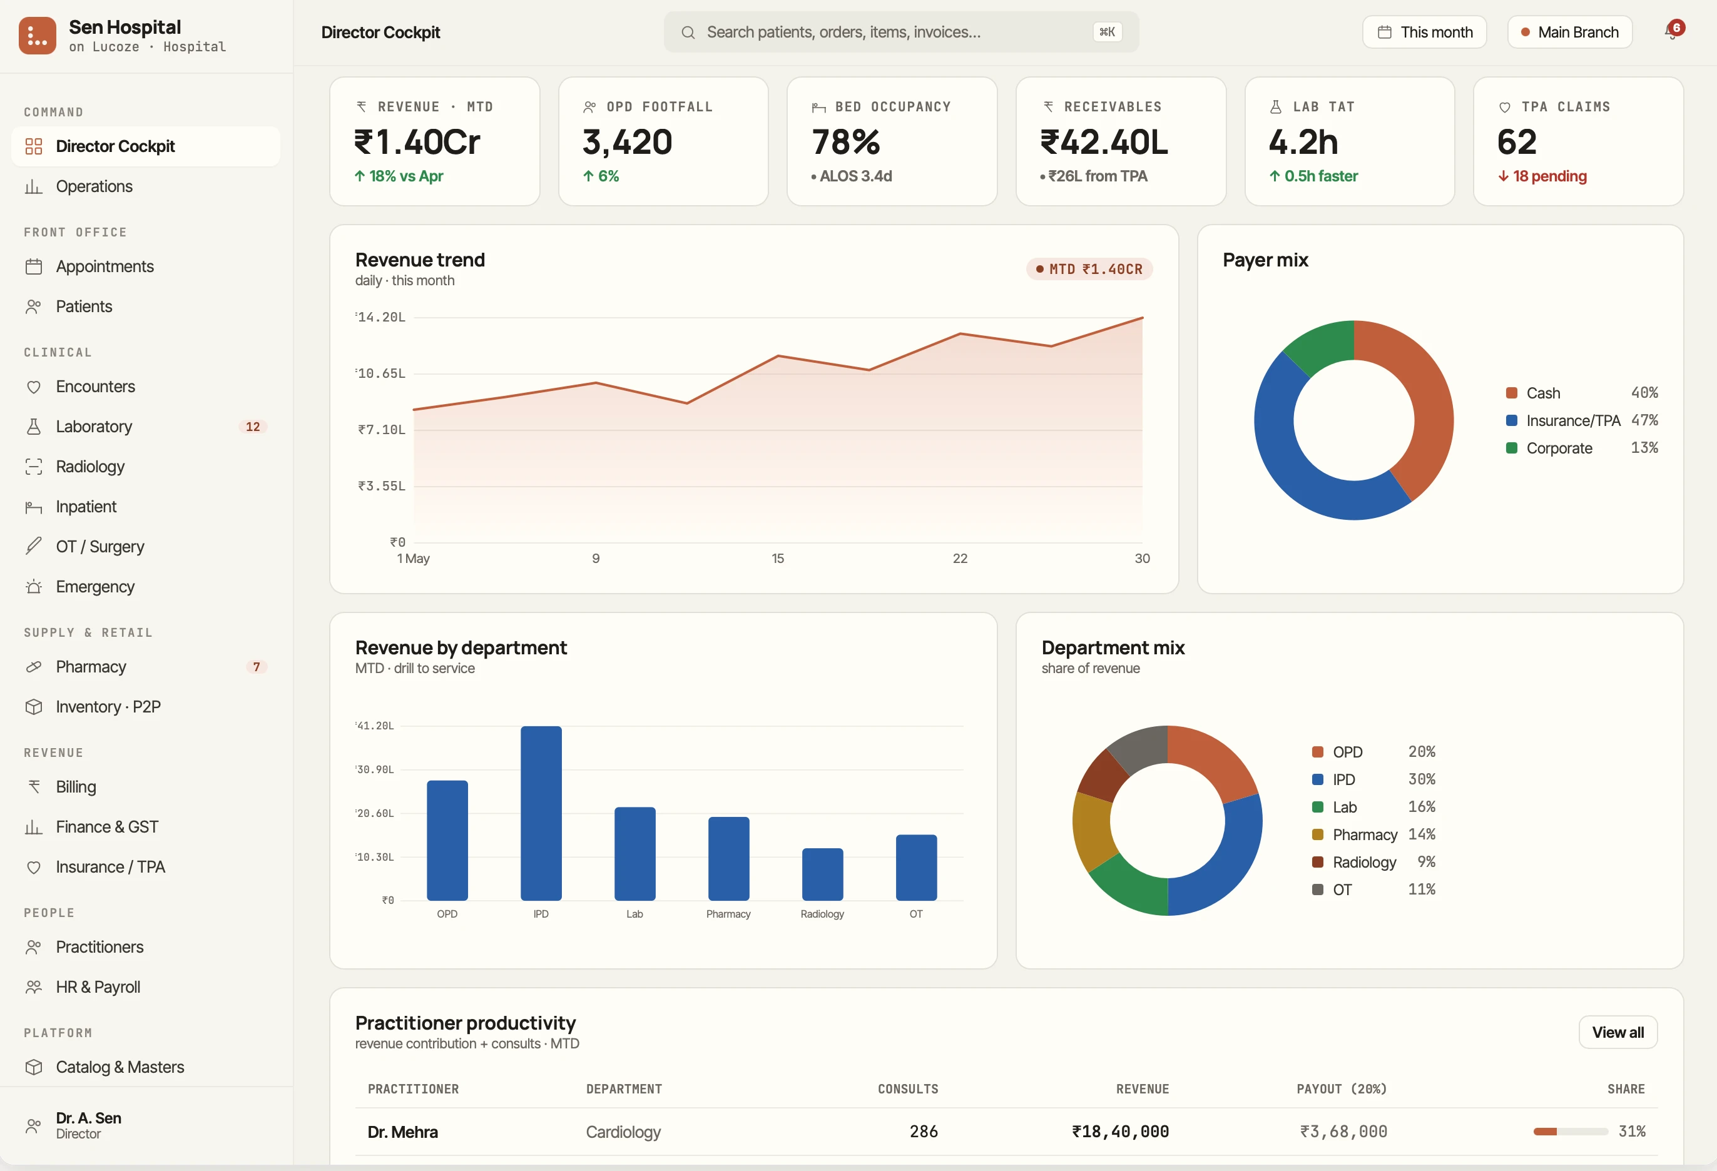Go to Operations in sidebar

(146, 186)
